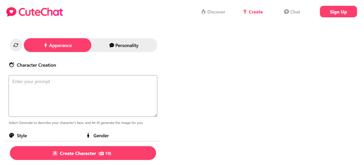Click the Create Character button

click(83, 153)
